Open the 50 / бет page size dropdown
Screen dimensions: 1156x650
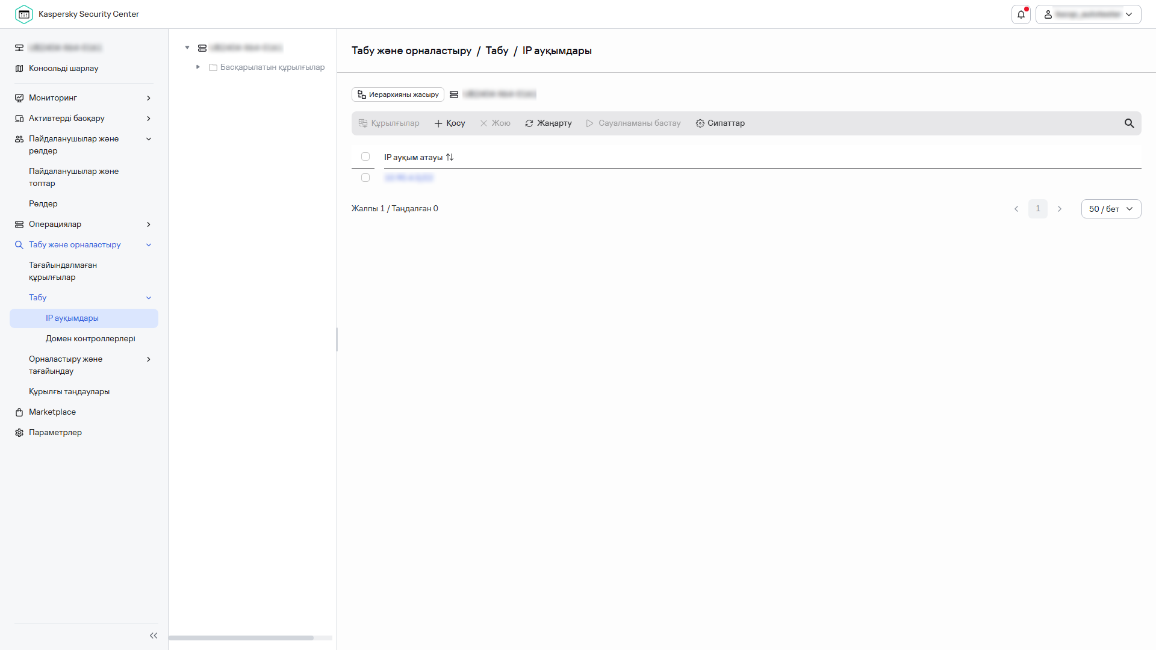point(1111,209)
